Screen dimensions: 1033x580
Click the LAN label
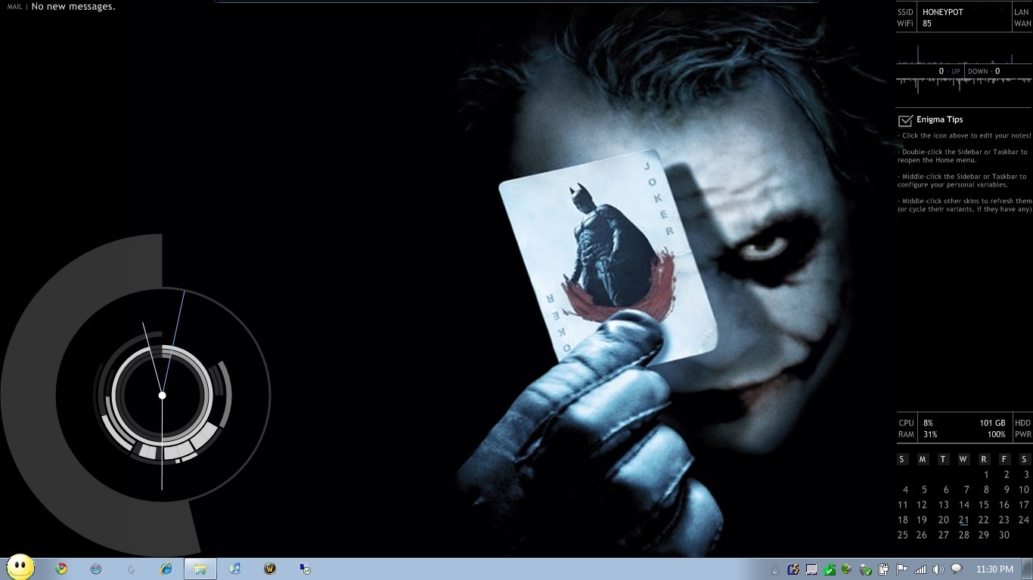tap(1022, 12)
